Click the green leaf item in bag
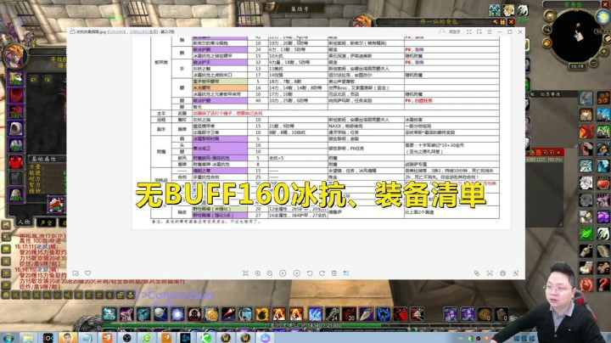 coord(586,233)
